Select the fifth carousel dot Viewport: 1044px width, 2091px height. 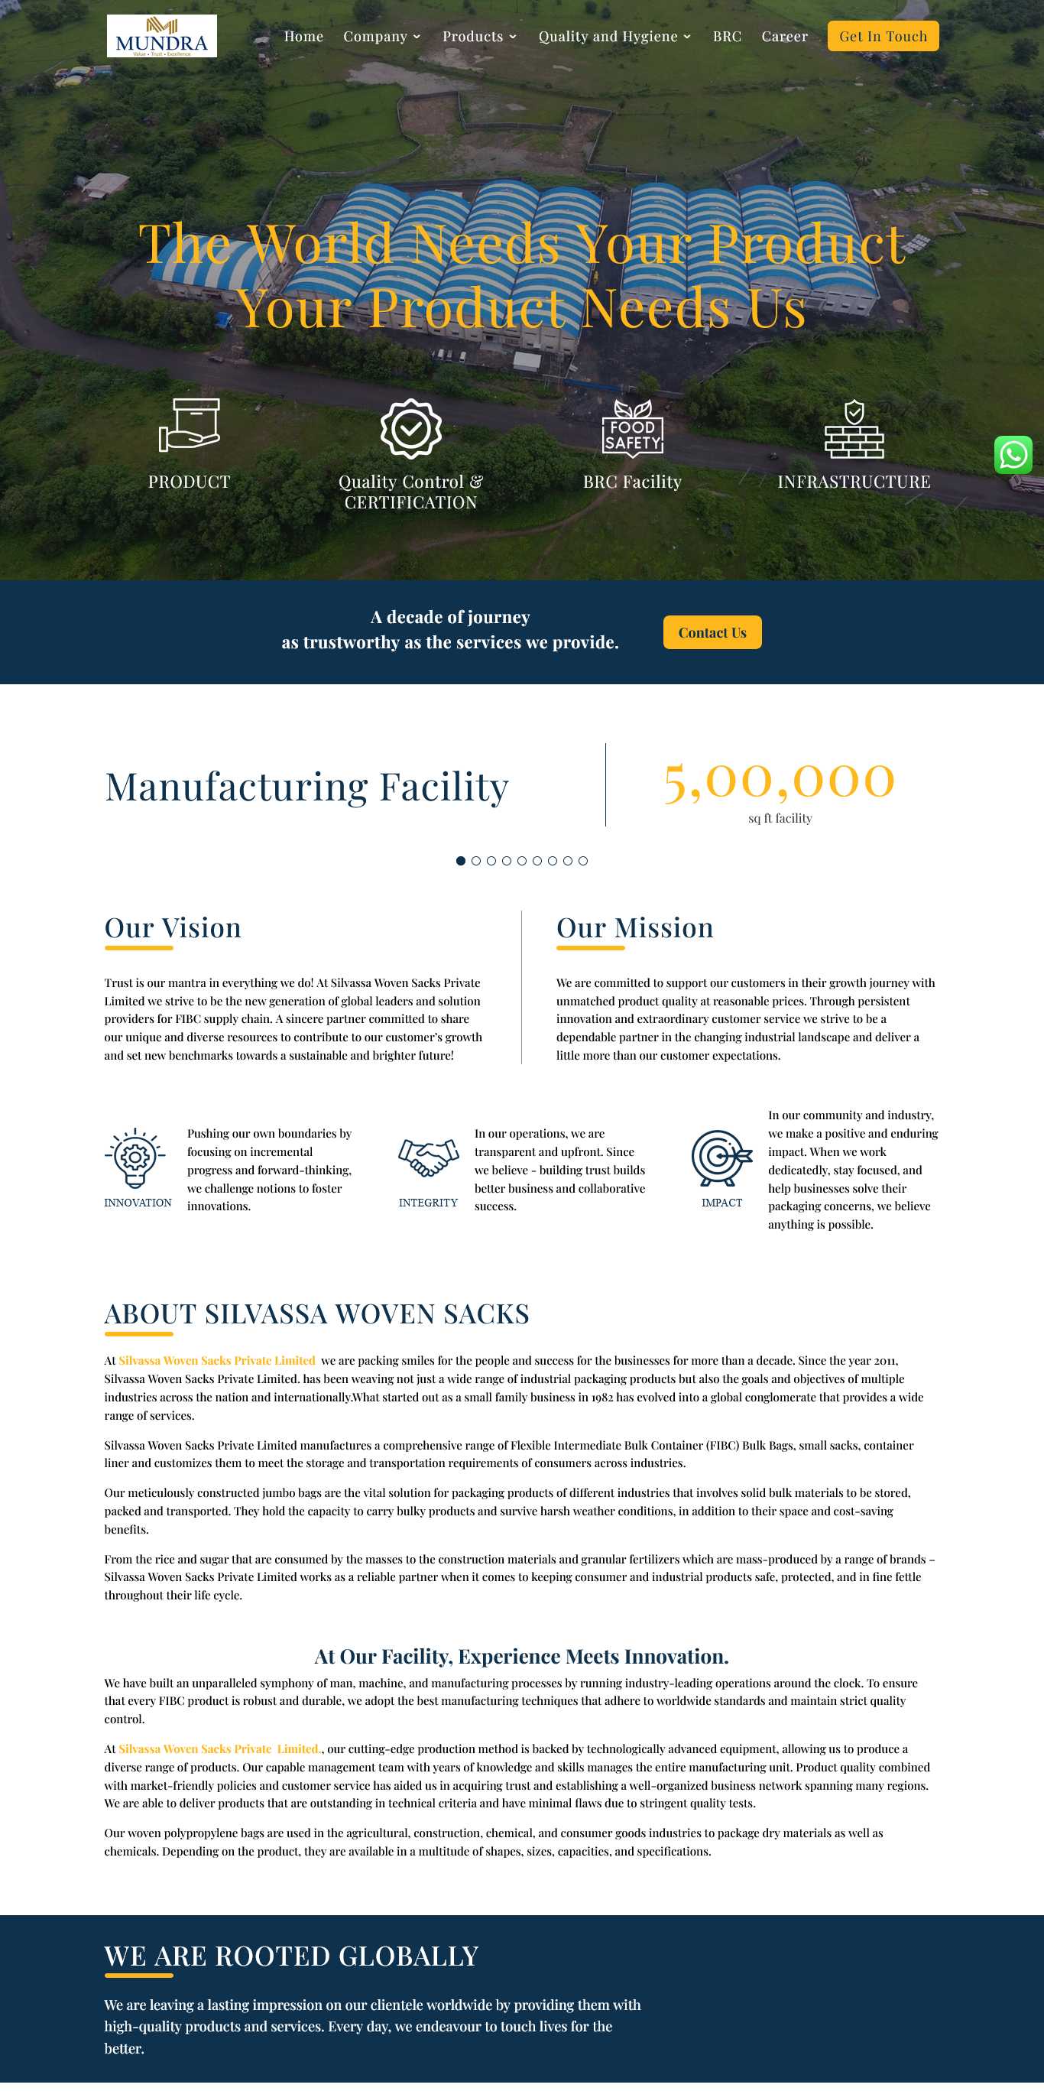[x=521, y=860]
